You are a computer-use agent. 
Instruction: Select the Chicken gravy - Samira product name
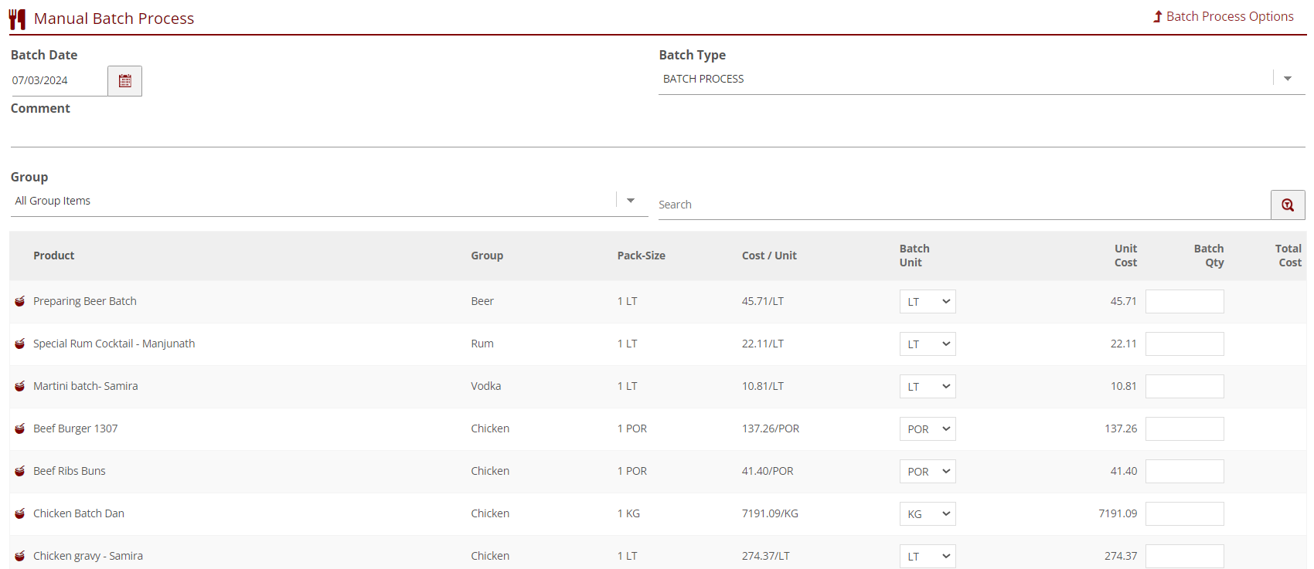(88, 556)
